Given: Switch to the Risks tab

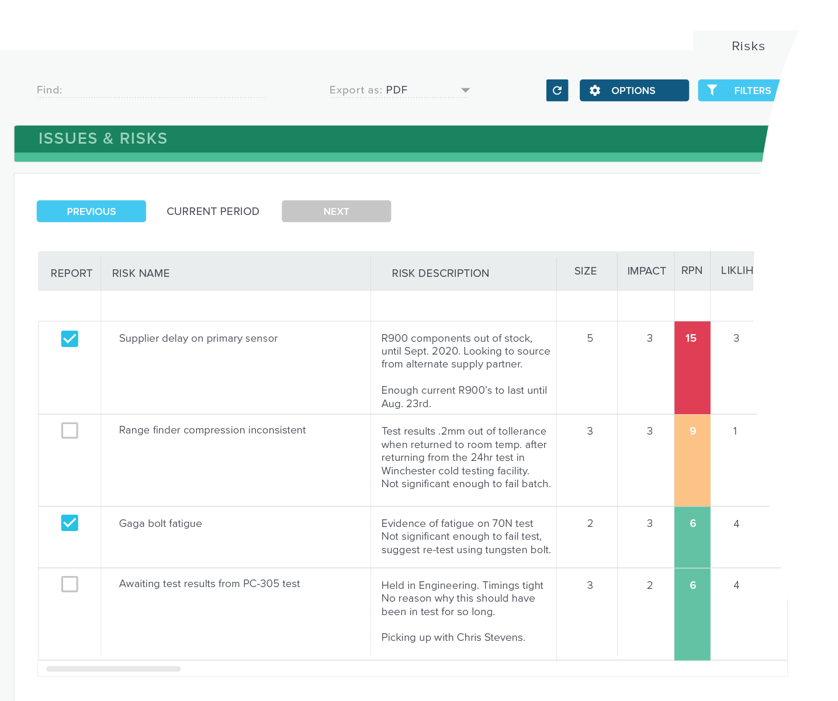Looking at the screenshot, I should (747, 46).
